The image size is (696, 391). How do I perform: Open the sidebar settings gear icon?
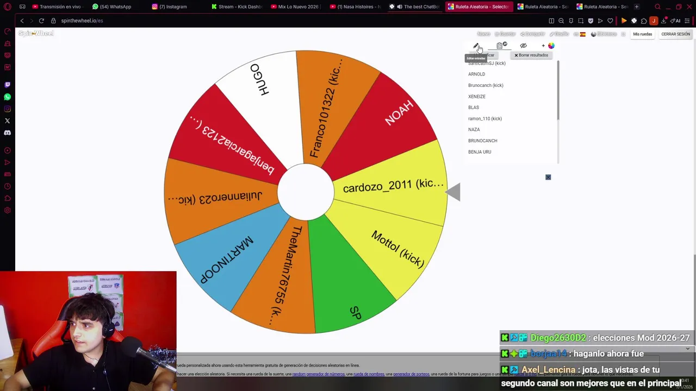pyautogui.click(x=7, y=210)
